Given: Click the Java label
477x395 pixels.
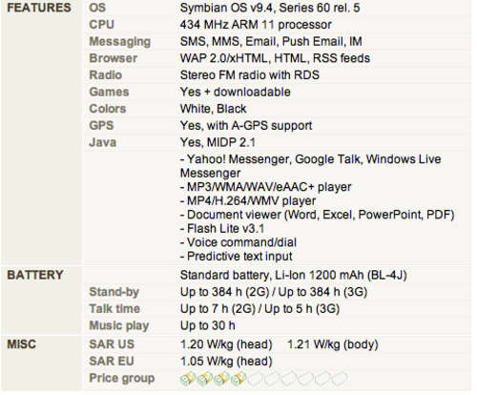Looking at the screenshot, I should 103,143.
